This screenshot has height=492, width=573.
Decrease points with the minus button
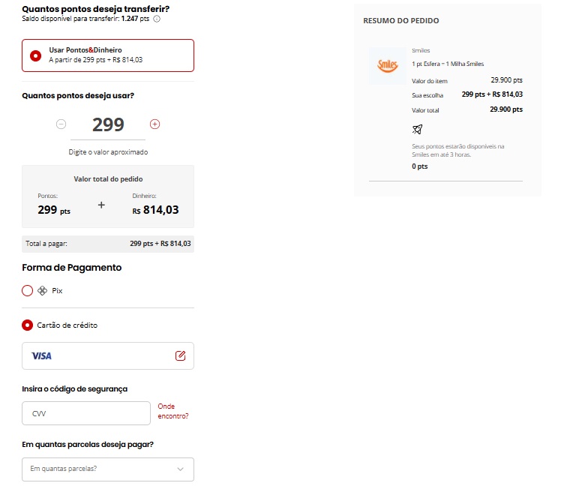pyautogui.click(x=61, y=124)
